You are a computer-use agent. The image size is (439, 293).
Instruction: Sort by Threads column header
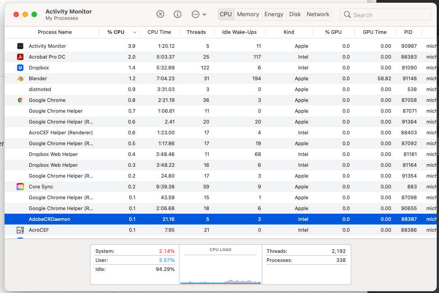tap(196, 32)
